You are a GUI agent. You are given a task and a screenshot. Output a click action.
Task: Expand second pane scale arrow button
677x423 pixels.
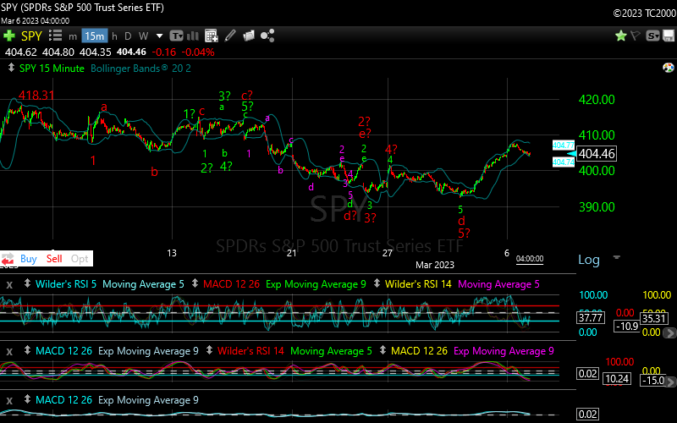(x=669, y=382)
